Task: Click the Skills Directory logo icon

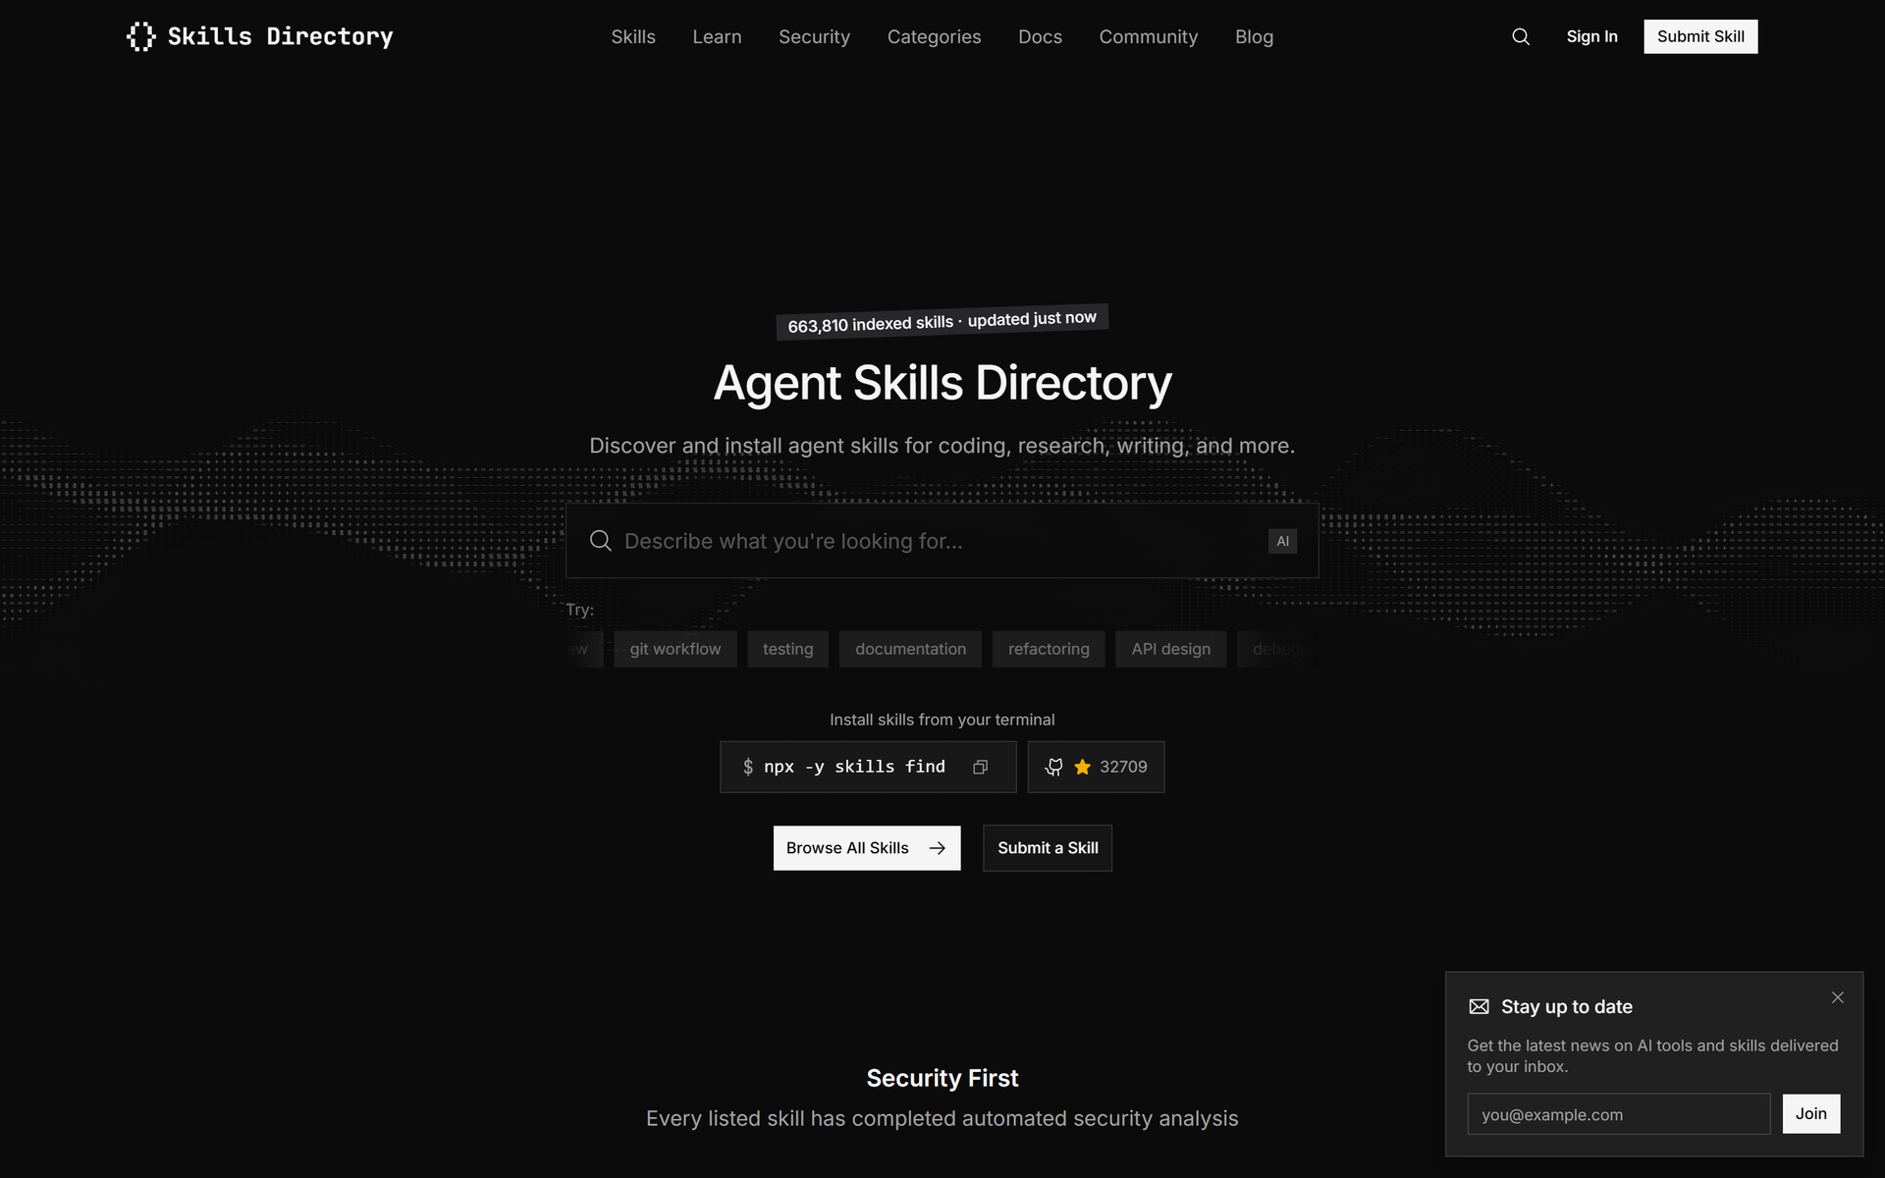Action: 141,36
